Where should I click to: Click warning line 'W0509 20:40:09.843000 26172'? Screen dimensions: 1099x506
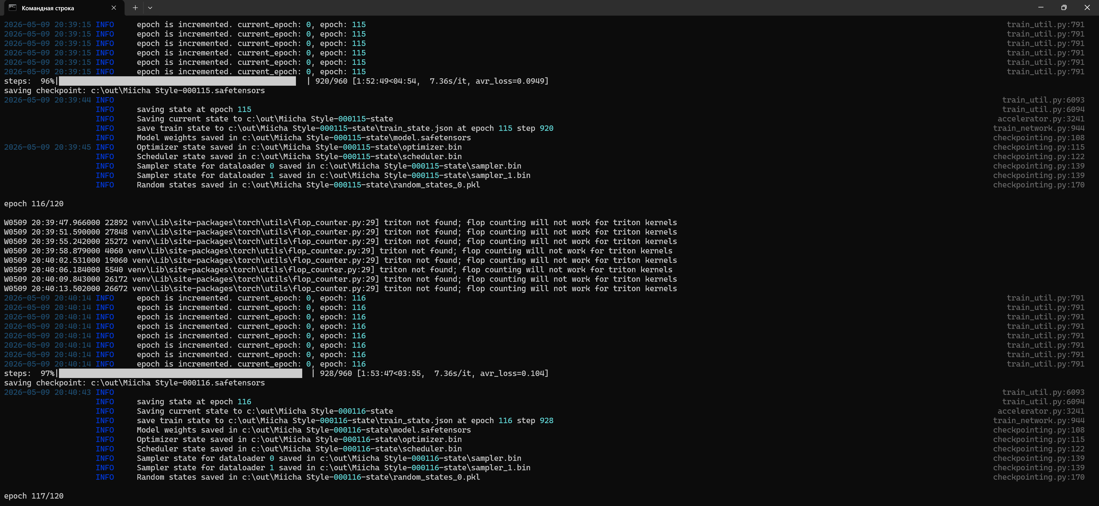coord(341,279)
